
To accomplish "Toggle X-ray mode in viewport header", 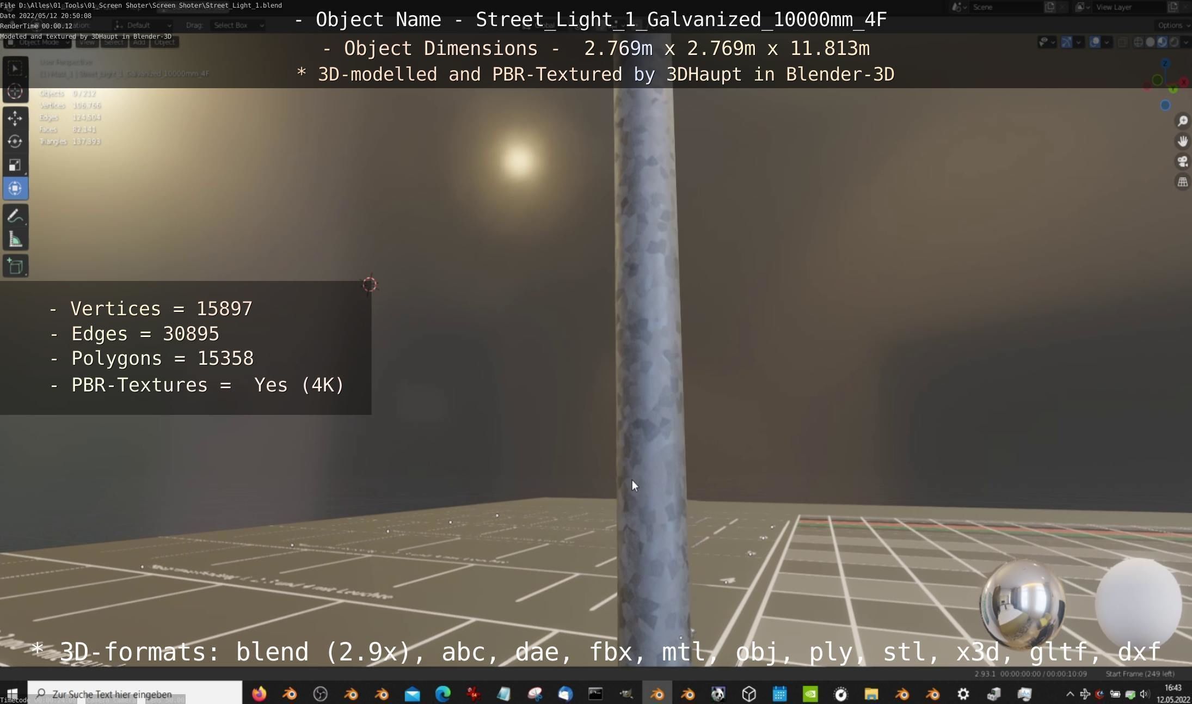I will point(1122,42).
